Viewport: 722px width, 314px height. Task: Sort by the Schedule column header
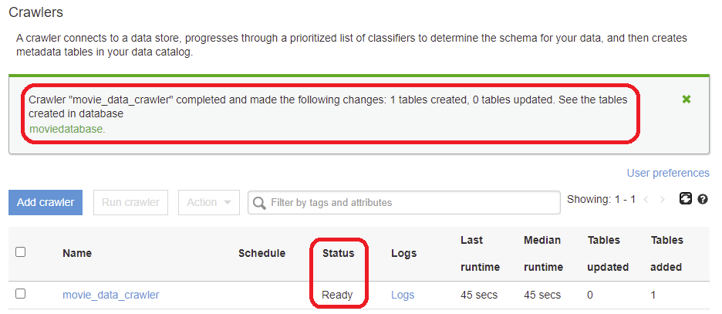point(261,253)
